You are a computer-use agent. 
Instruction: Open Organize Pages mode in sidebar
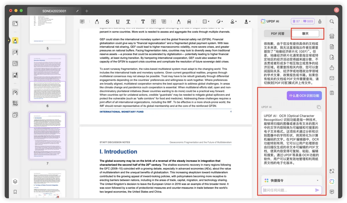click(15, 93)
